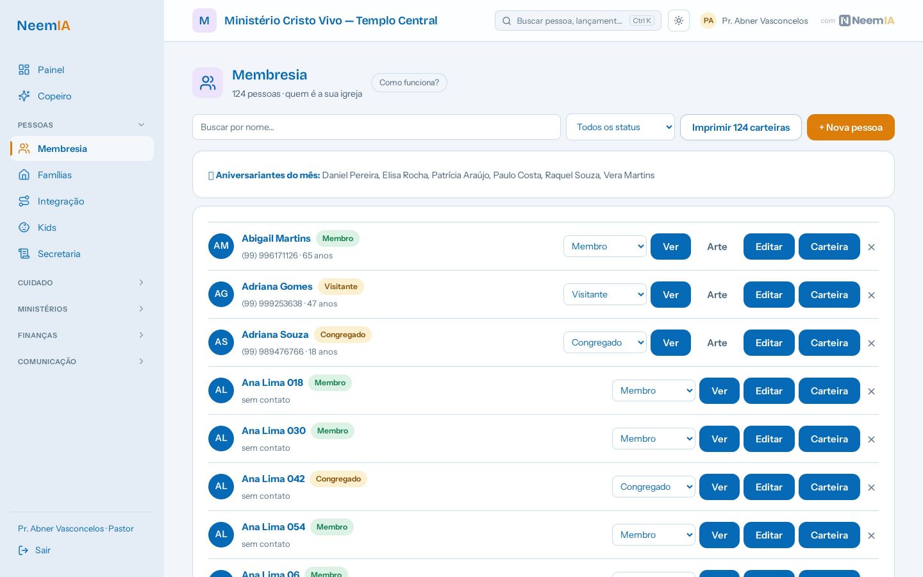Click Sair to log out
Screen dimensions: 923x577
coord(35,550)
